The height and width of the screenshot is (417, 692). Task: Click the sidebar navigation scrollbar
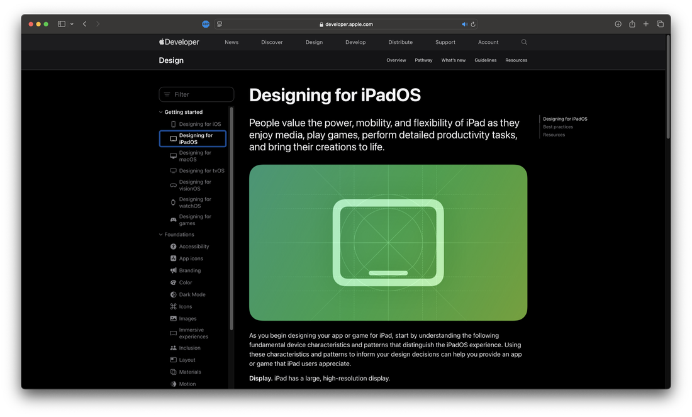[x=232, y=218]
